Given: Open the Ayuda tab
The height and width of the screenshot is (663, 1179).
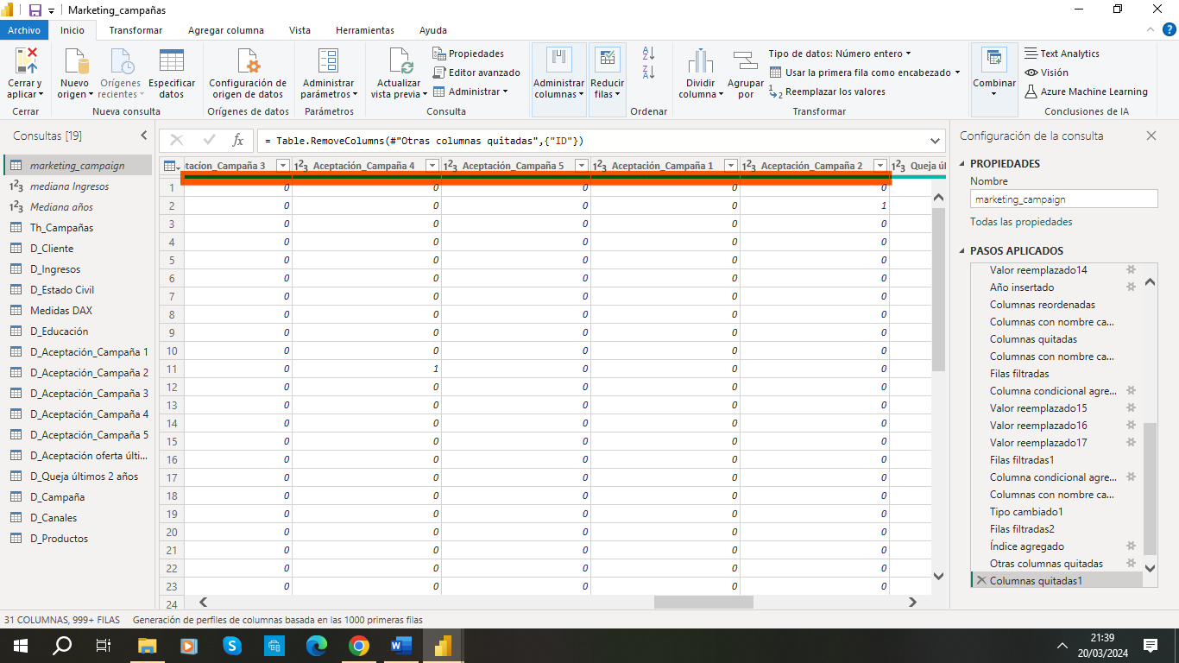Looking at the screenshot, I should coord(433,30).
